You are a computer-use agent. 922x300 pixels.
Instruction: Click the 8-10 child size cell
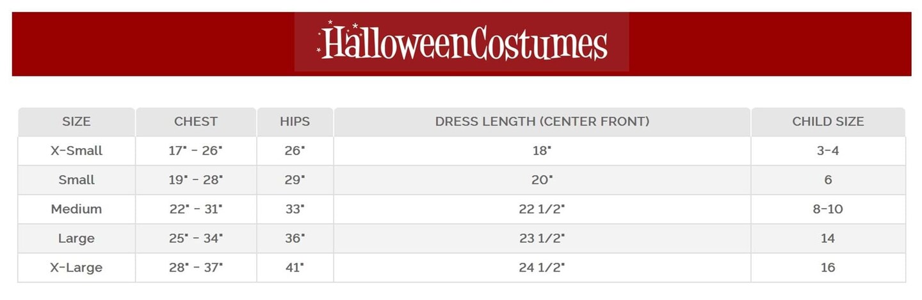click(828, 209)
